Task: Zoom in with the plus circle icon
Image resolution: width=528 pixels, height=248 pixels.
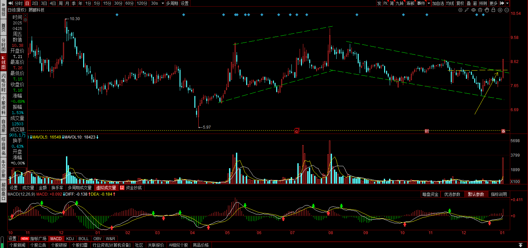Action: pyautogui.click(x=500, y=10)
